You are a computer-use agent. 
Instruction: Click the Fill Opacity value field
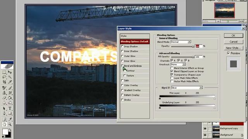coord(198,57)
